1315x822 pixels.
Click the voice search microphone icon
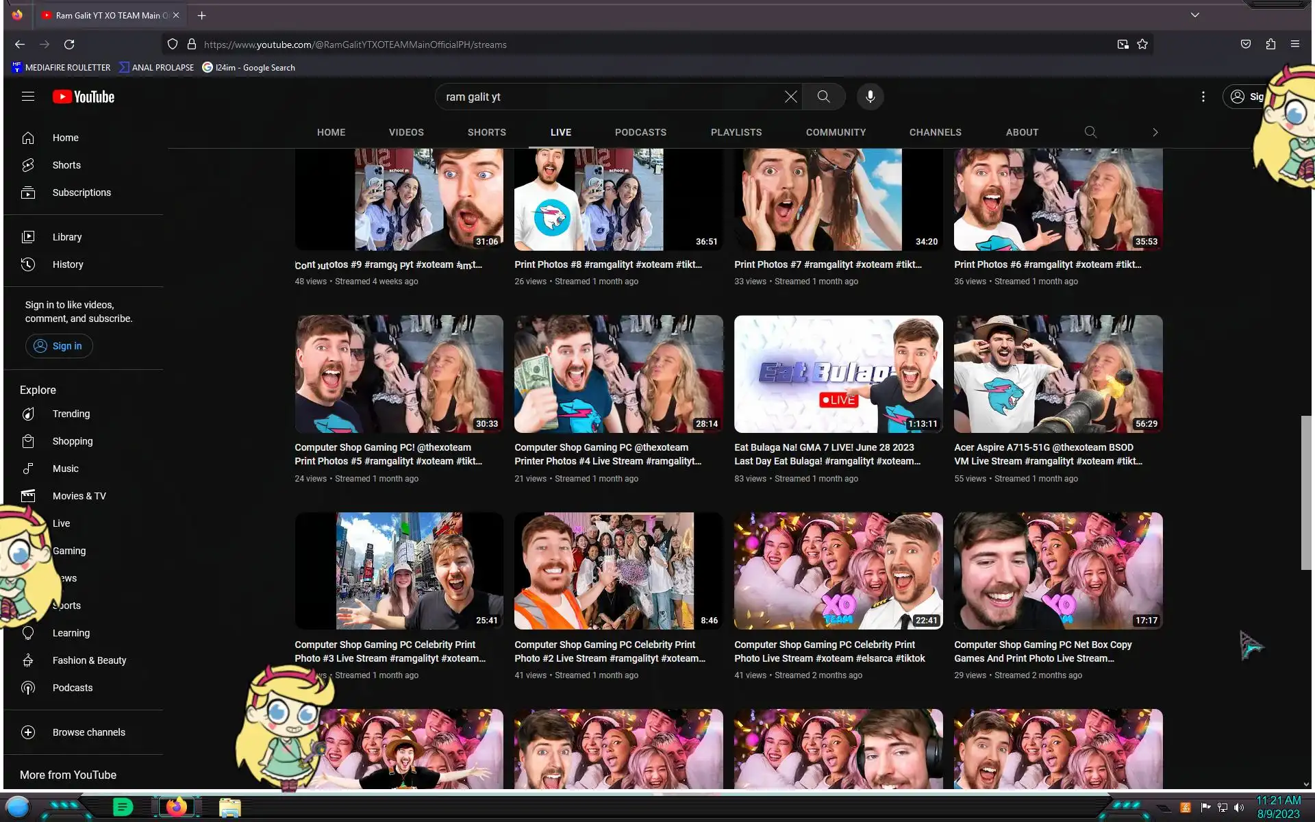[x=870, y=97]
